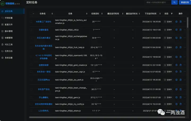Sort by 最后运行时间 column arrows

click(x=123, y=14)
